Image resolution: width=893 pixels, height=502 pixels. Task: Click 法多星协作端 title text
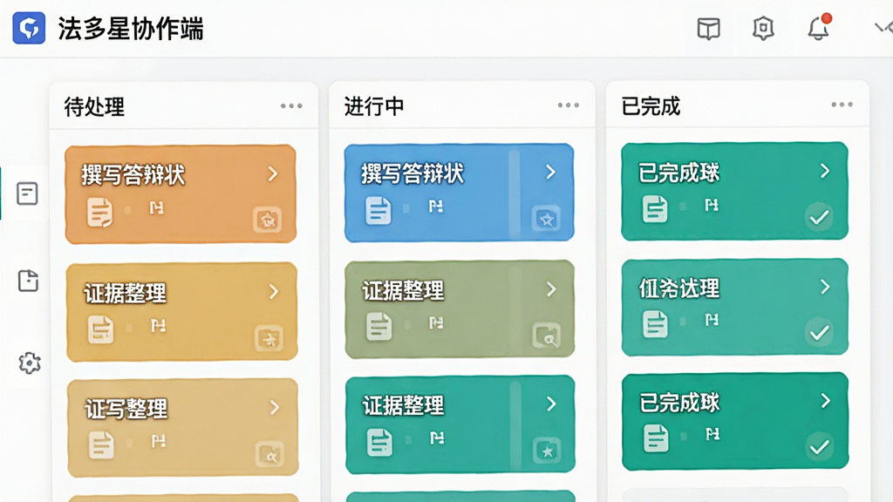click(131, 29)
